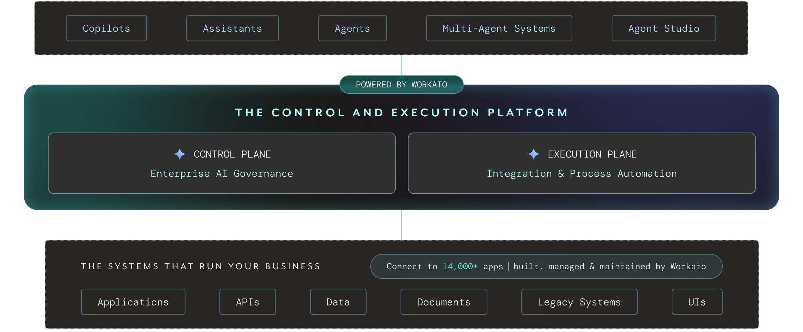Select the Control Plane panel
Image resolution: width=803 pixels, height=332 pixels.
(x=222, y=163)
